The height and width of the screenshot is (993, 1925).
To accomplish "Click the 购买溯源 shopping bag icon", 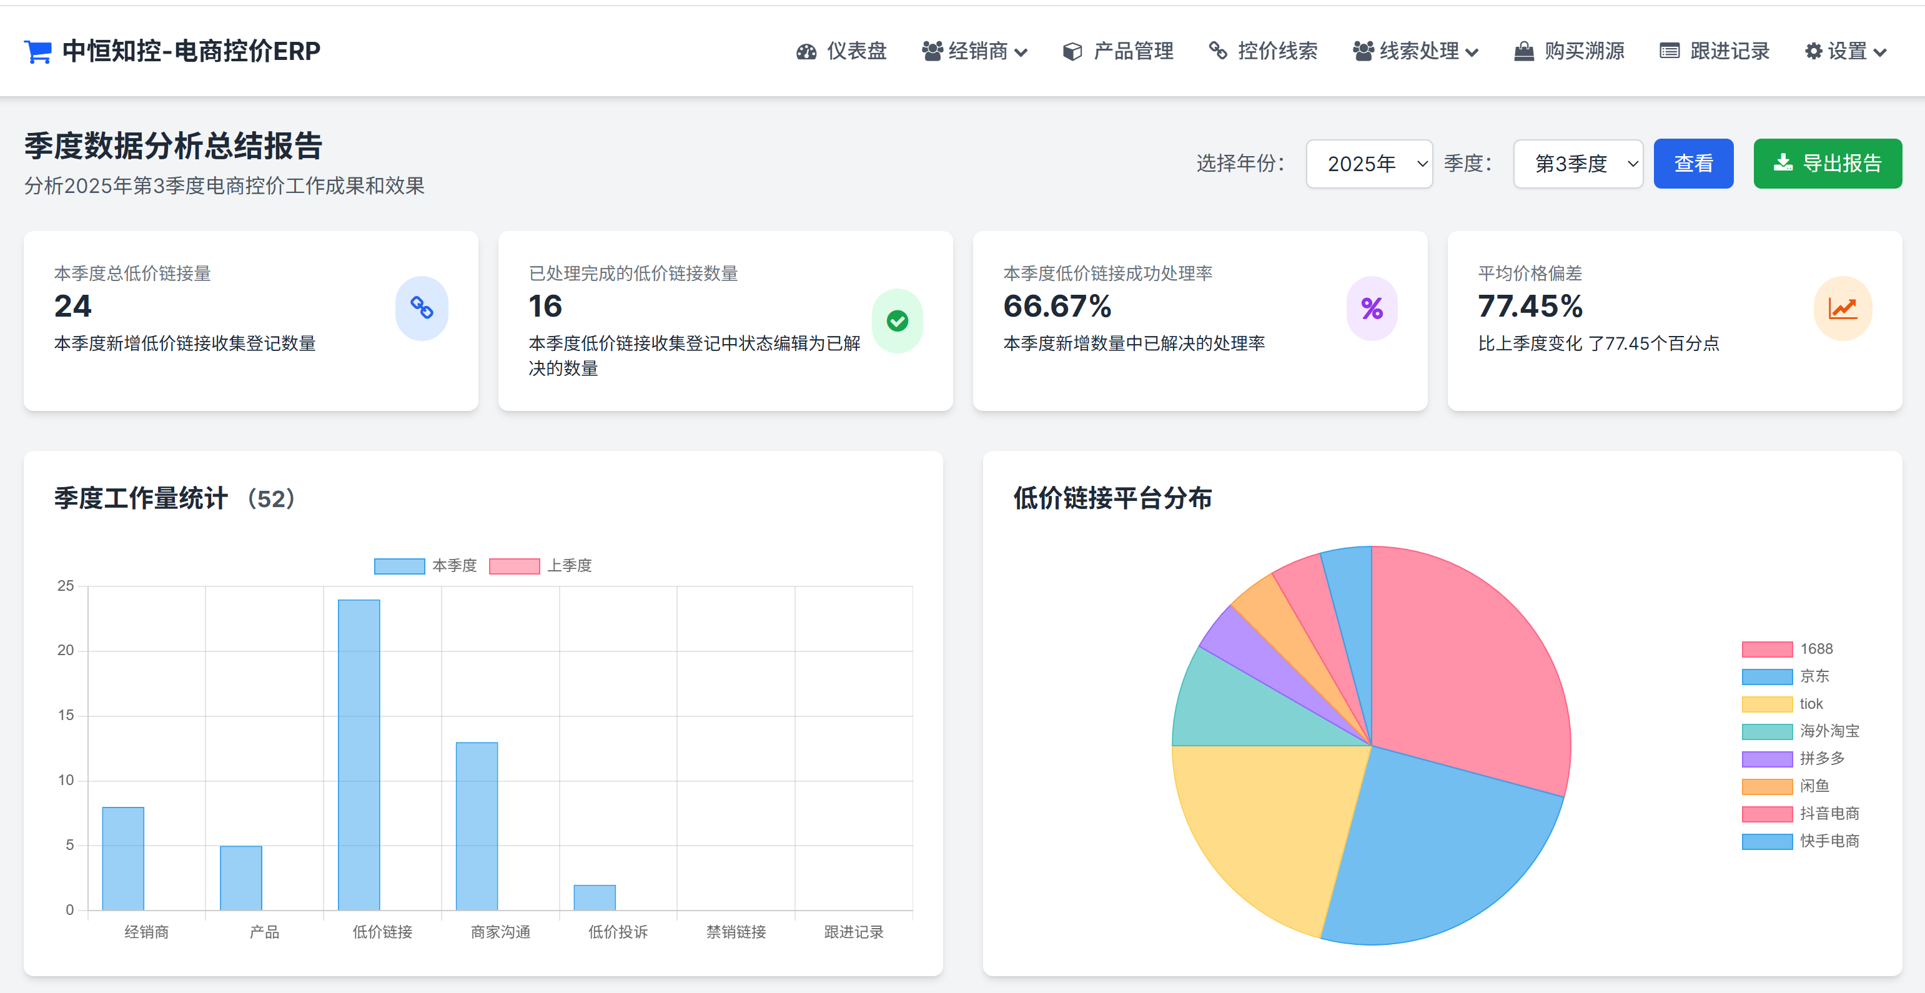I will [x=1524, y=52].
